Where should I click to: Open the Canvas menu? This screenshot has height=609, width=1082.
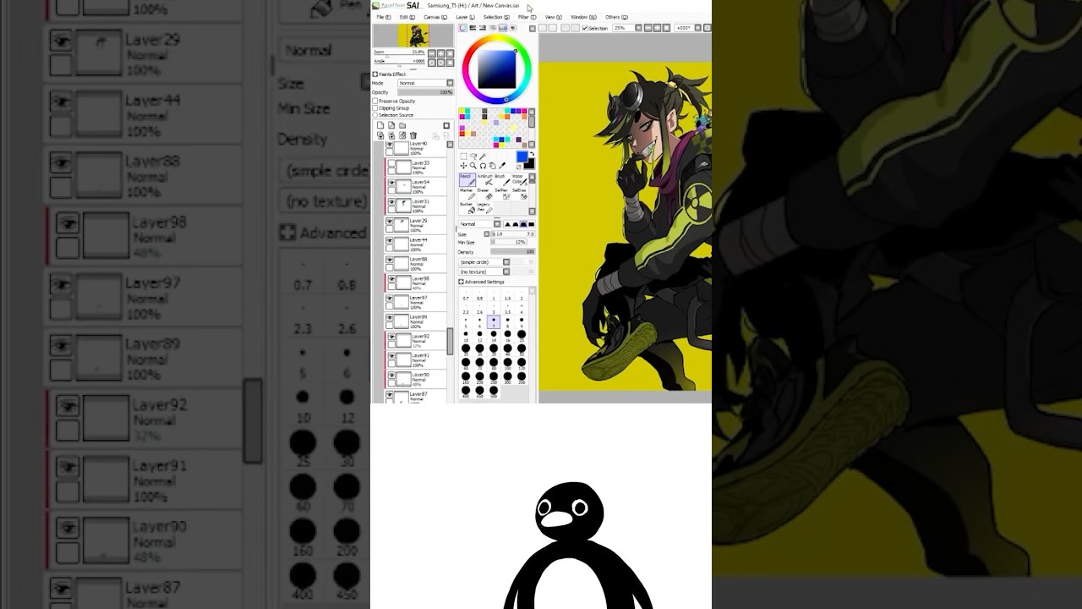tap(435, 17)
